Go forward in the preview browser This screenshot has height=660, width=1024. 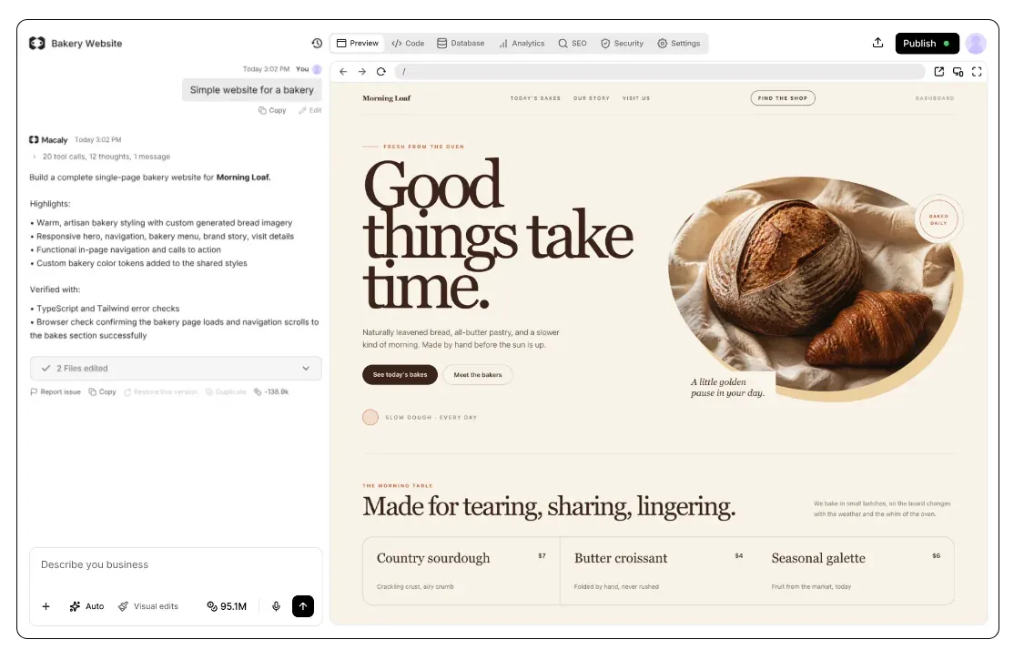(x=361, y=72)
